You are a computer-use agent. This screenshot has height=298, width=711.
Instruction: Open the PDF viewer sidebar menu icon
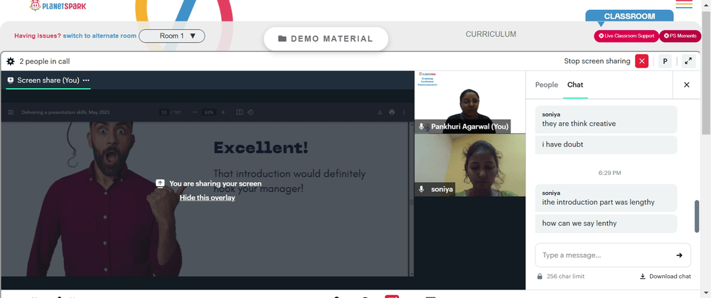(11, 112)
